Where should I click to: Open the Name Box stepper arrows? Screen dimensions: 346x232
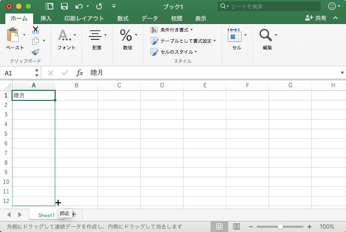37,73
